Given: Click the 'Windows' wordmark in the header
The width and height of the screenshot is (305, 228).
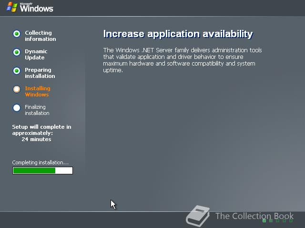Looking at the screenshot, I should click(x=36, y=8).
